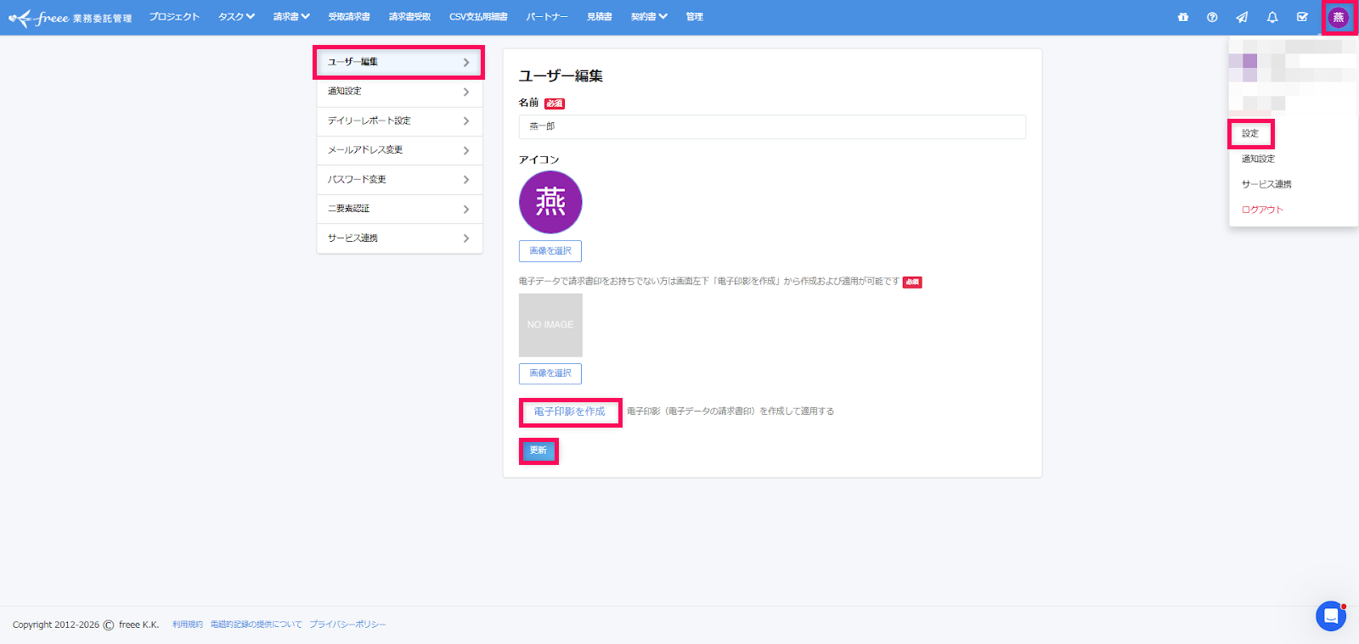Select 二要素認証 in the sidebar
Viewport: 1359px width, 644px height.
(x=399, y=209)
